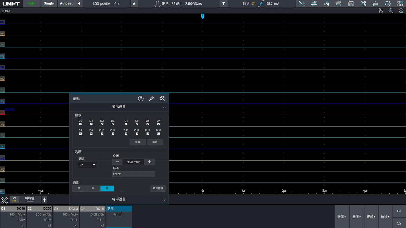406x228 pixels.
Task: Uncheck the D0 display checkbox
Action: point(80,124)
